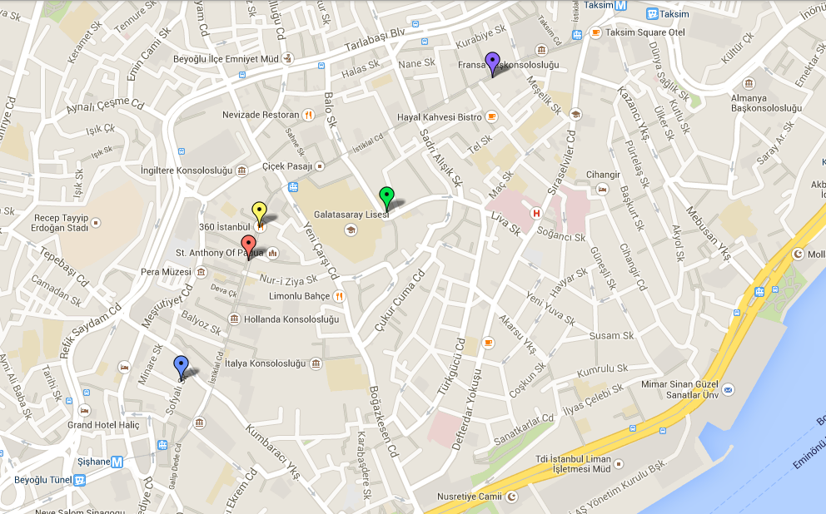Click the İngiltere Konsolosluğu building icon
This screenshot has width=826, height=514.
click(241, 171)
